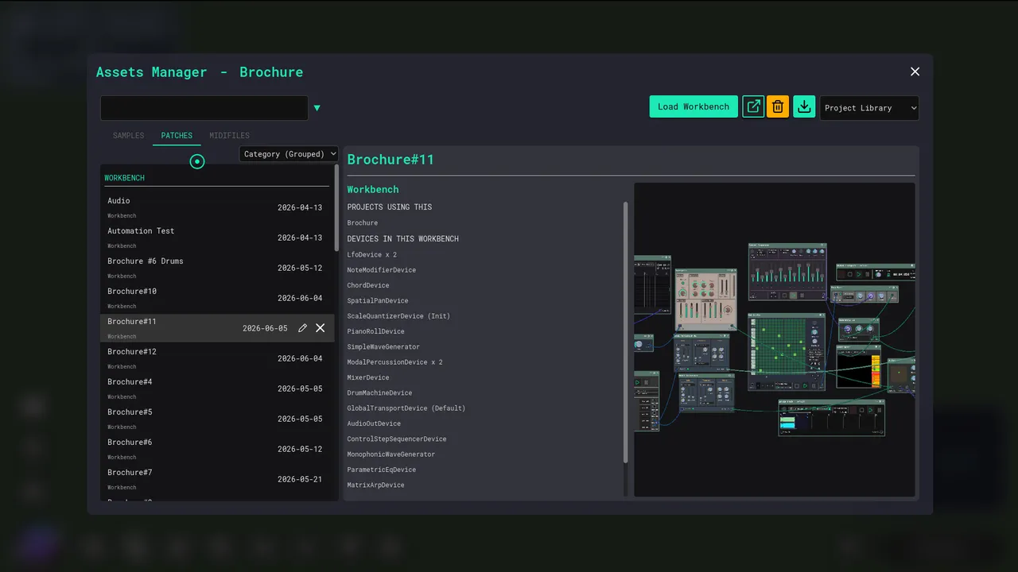Click the WORKBENCH group header
The width and height of the screenshot is (1018, 572).
(125, 178)
